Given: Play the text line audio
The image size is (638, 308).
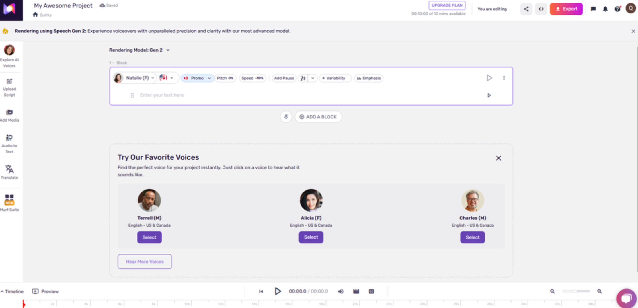Looking at the screenshot, I should (489, 95).
